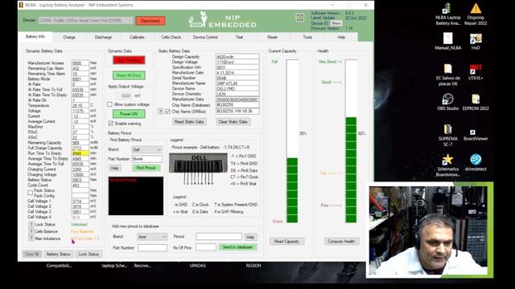
Task: Click Read All Once button
Action: [129, 75]
